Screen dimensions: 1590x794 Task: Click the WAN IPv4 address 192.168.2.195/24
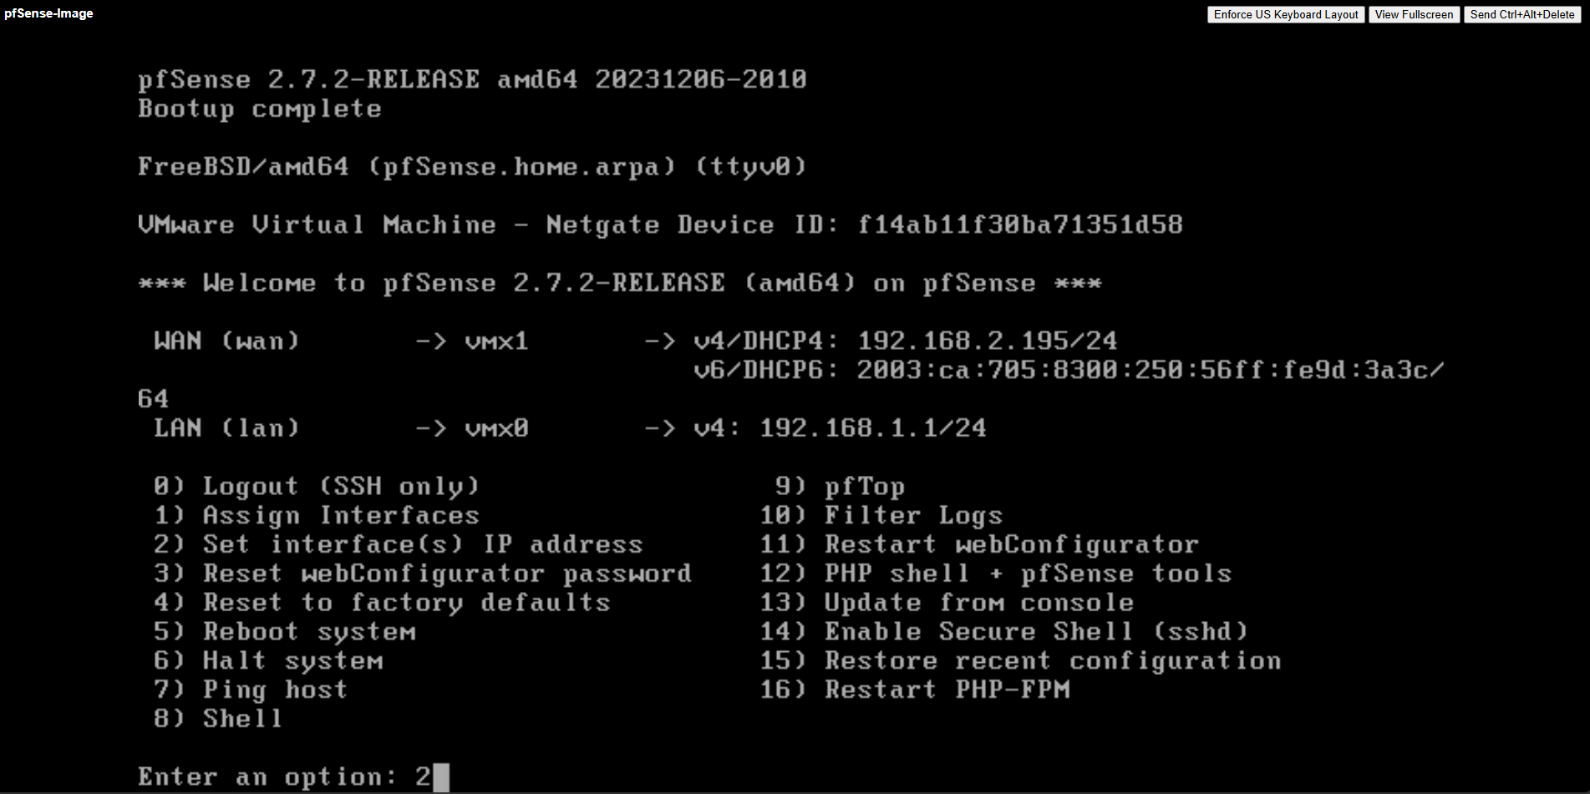[x=987, y=341]
